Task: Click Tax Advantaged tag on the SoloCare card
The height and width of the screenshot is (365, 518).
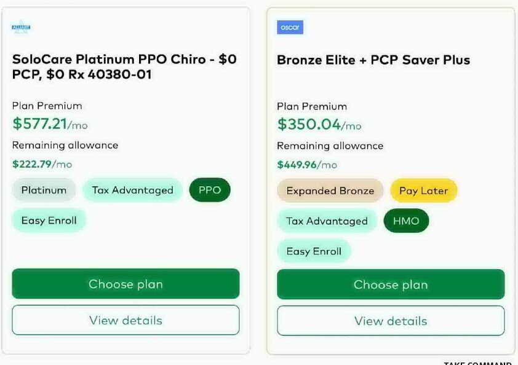Action: (x=133, y=190)
